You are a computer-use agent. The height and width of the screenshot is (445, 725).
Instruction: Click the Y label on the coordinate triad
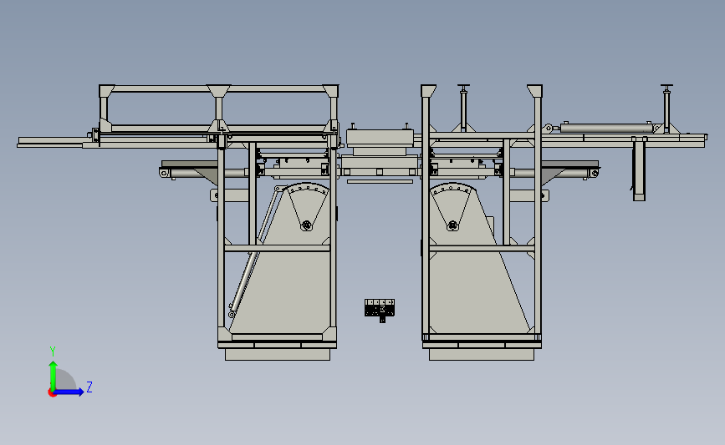[x=53, y=351]
